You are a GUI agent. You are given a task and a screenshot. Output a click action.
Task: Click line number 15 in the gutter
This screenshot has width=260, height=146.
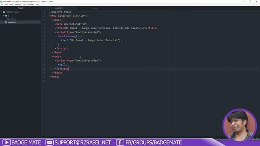[43, 69]
